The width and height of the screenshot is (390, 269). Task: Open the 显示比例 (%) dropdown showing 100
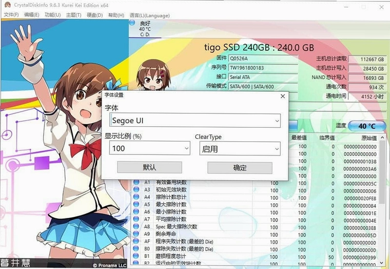click(150, 148)
